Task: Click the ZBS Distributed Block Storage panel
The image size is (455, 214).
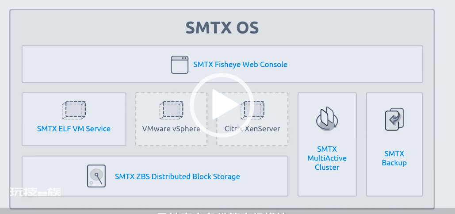Action: click(155, 176)
